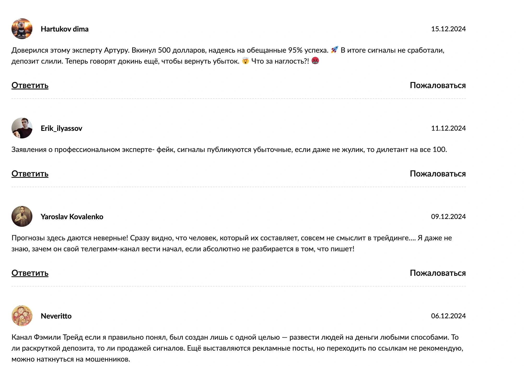Open the Neveritto username

[x=56, y=316]
